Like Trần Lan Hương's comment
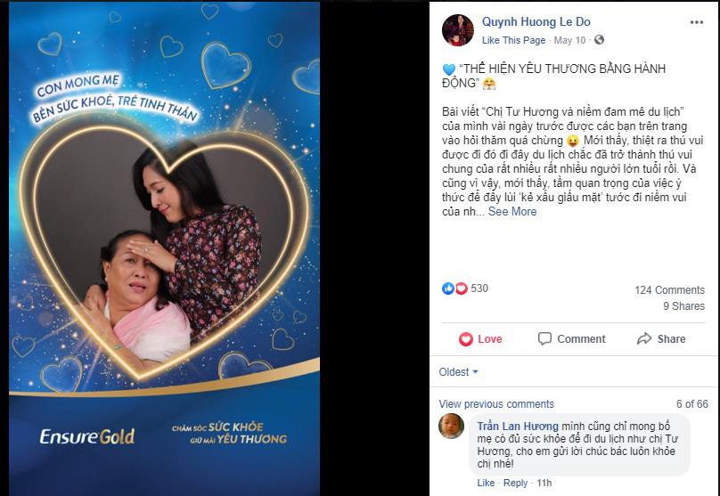 click(486, 483)
